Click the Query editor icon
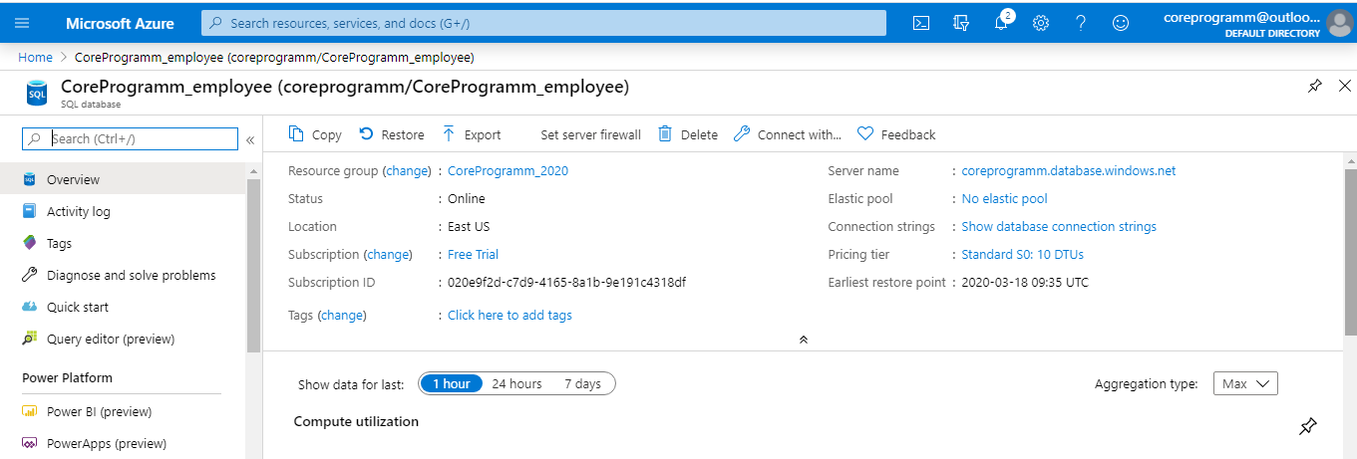 tap(29, 339)
